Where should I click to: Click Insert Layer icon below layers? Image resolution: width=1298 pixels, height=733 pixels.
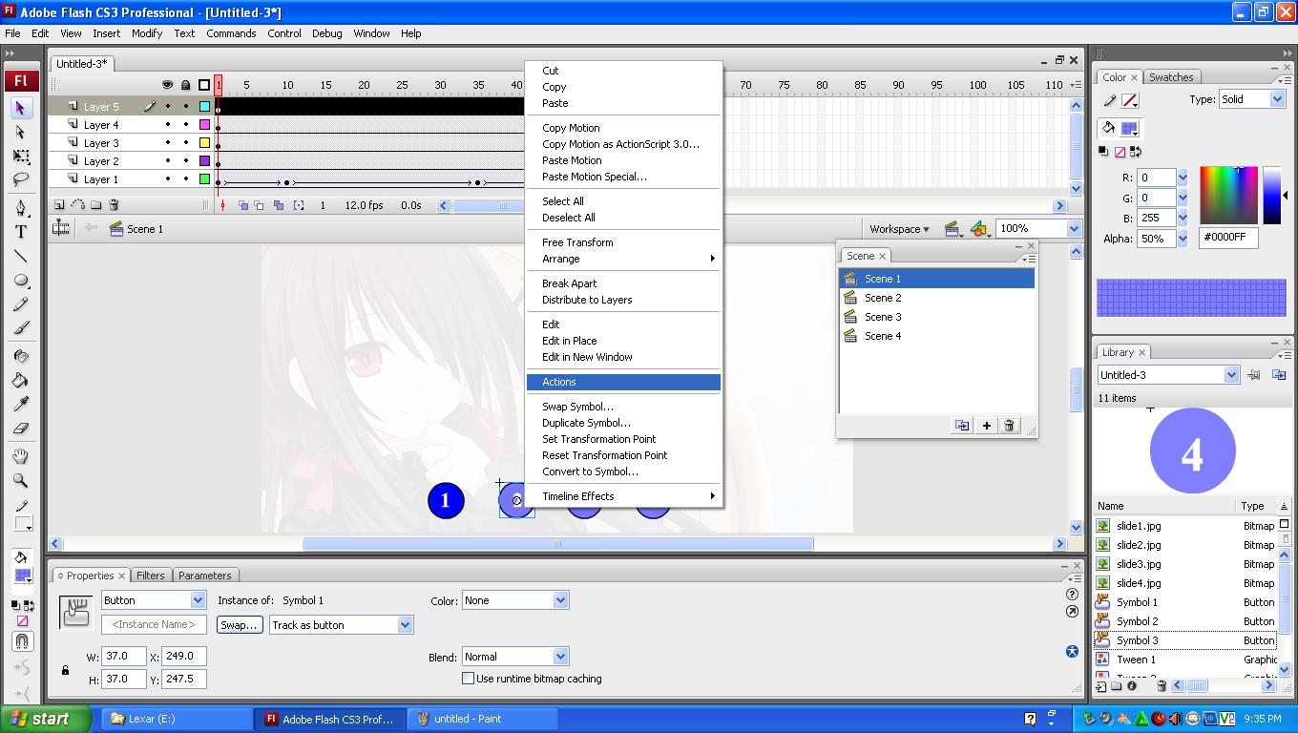pyautogui.click(x=59, y=205)
